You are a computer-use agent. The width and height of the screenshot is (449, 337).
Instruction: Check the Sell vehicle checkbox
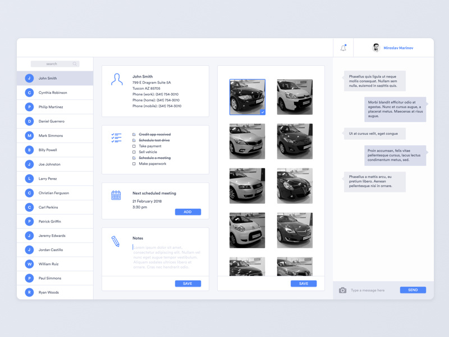pos(135,152)
